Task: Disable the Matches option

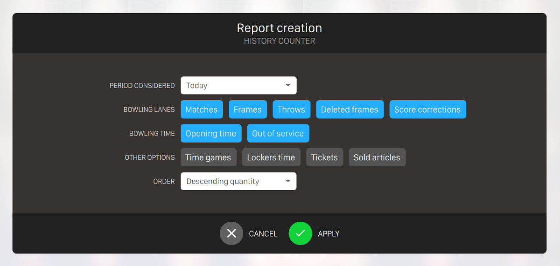Action: tap(202, 109)
